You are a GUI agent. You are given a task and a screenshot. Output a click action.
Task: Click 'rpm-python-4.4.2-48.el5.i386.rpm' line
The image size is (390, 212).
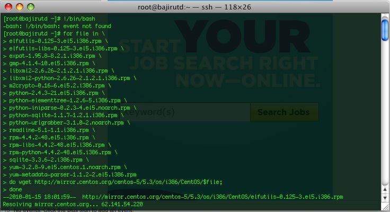coord(60,152)
